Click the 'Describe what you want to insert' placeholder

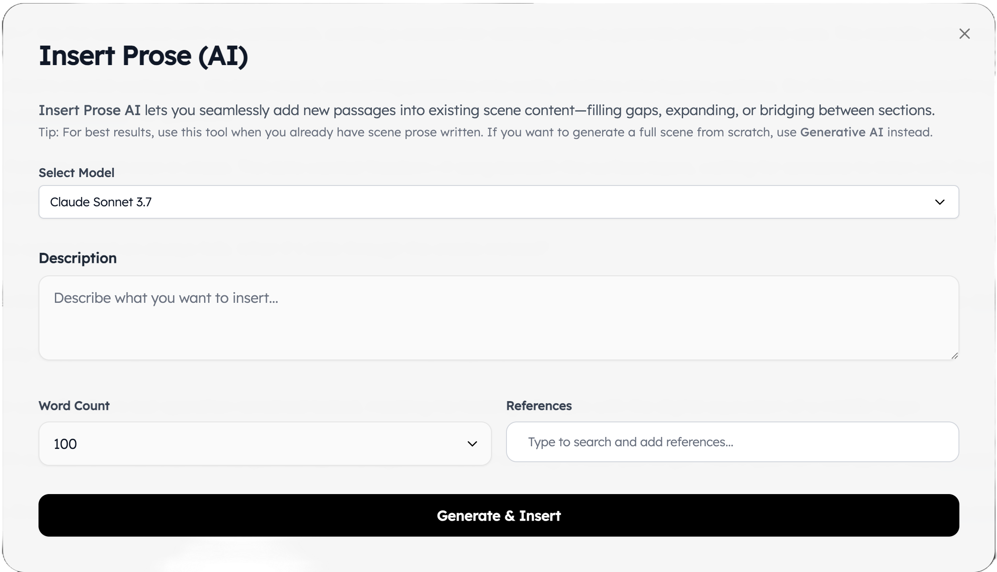[166, 298]
